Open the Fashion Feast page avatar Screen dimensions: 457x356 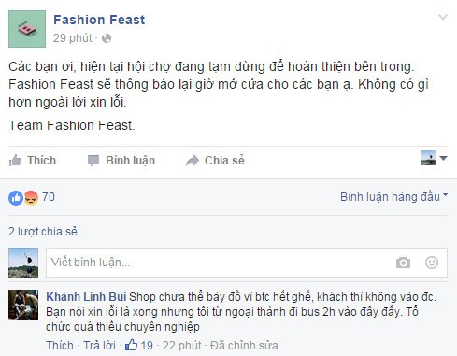click(27, 29)
